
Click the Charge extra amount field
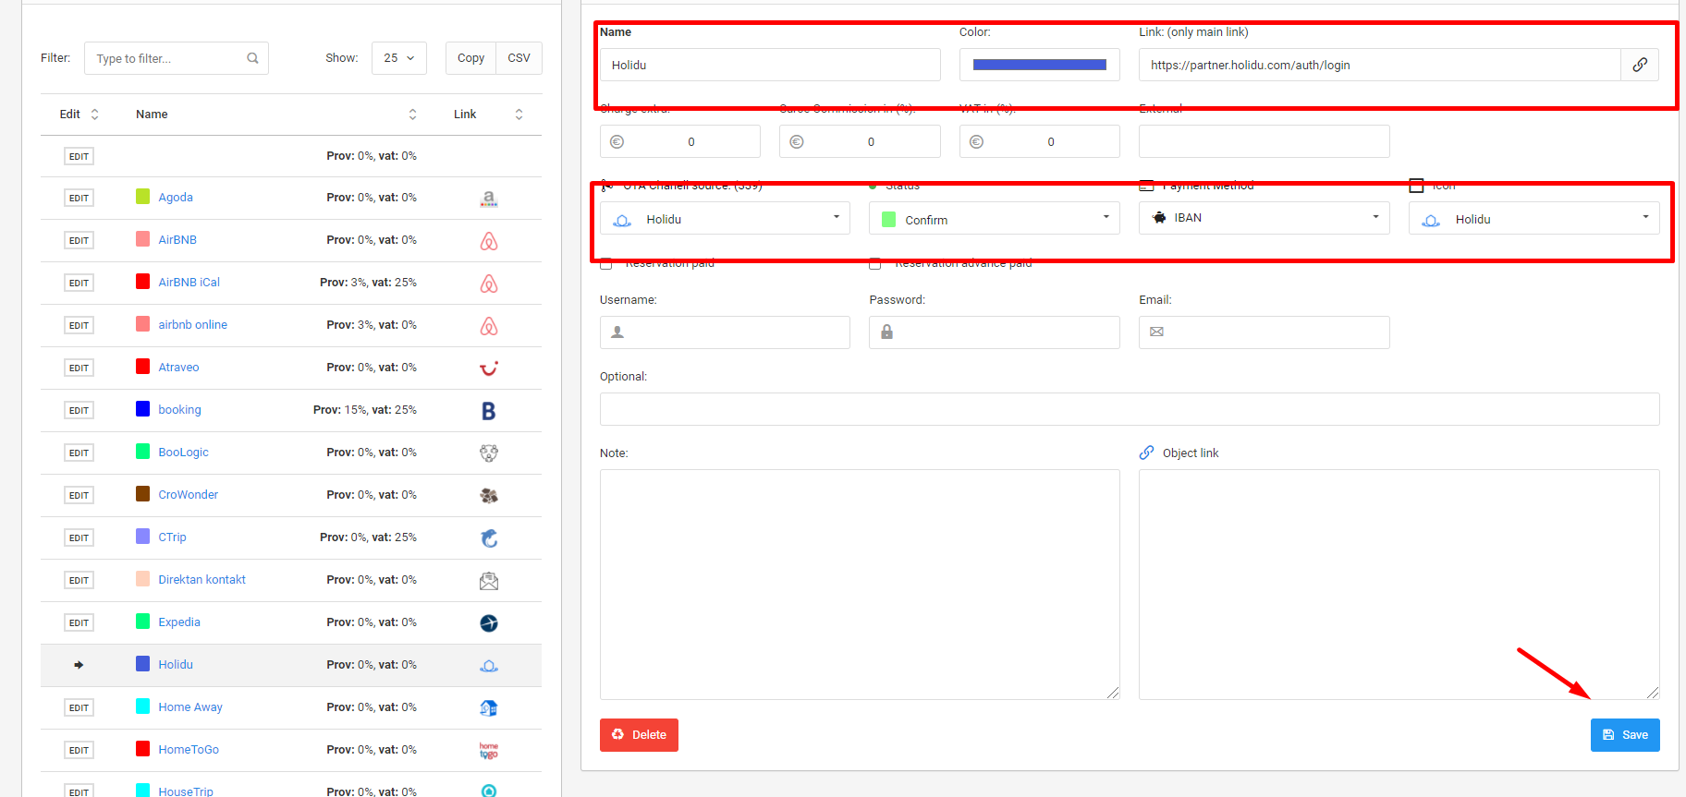click(x=680, y=141)
